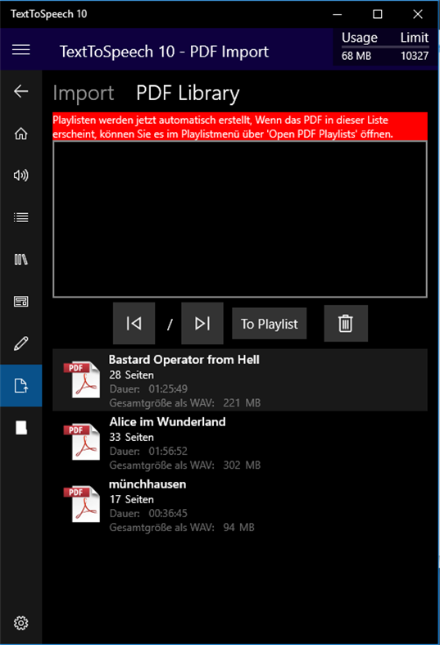Click duration 01:56:52
Image resolution: width=440 pixels, height=645 pixels.
(x=168, y=452)
